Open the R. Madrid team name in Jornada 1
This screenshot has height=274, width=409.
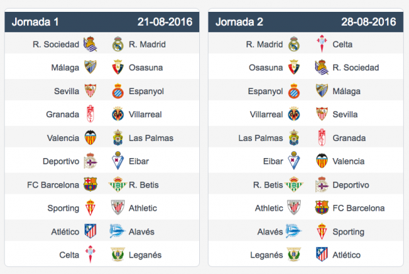point(147,44)
